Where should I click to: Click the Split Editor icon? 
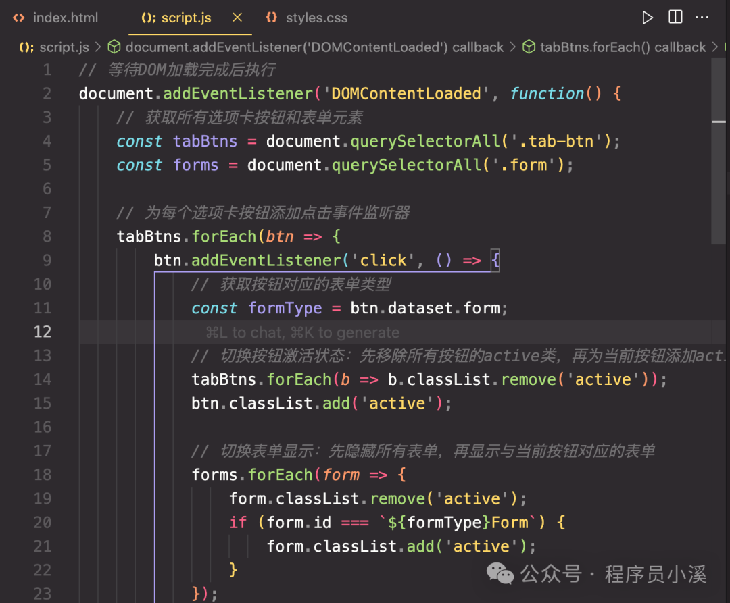point(675,18)
